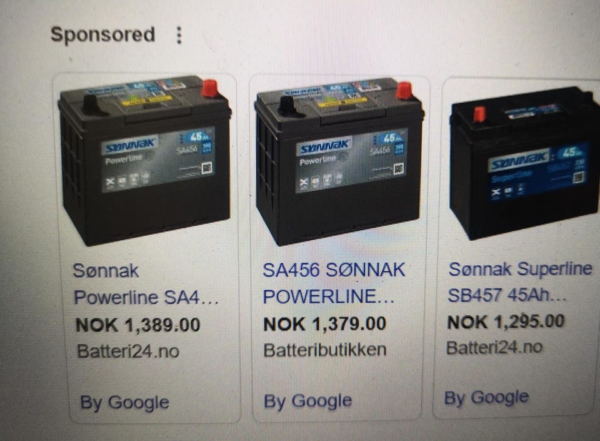Select the NOK 1,389.00 price
The image size is (600, 441).
[x=138, y=325]
